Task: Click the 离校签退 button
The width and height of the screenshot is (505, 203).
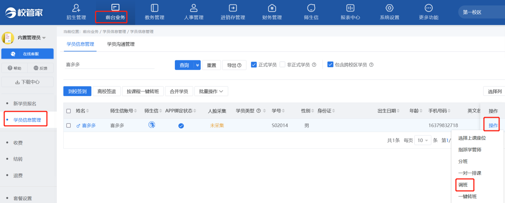Action: point(107,91)
